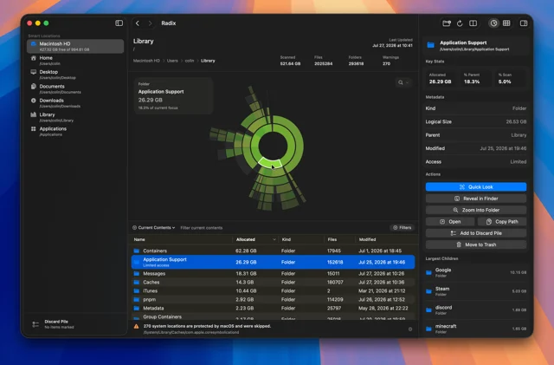Select the Containers folder row
Viewport: 554px width, 365px height.
273,251
